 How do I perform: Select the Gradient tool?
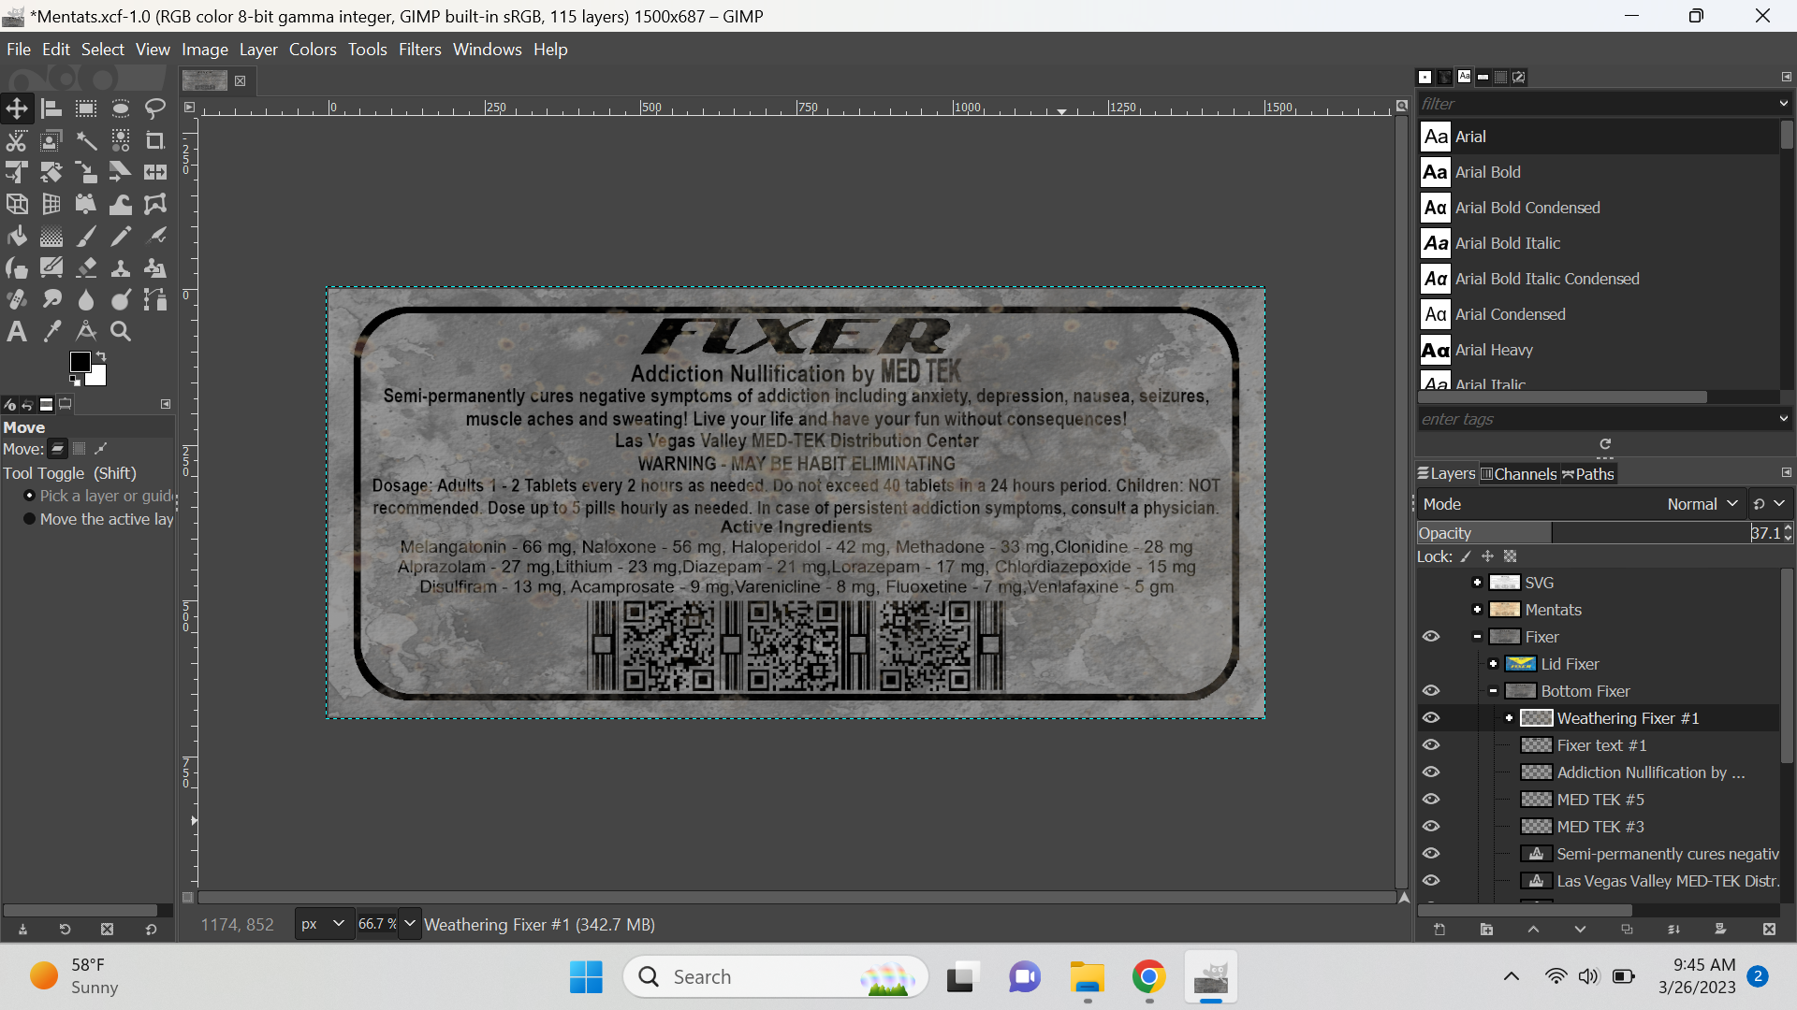(51, 236)
